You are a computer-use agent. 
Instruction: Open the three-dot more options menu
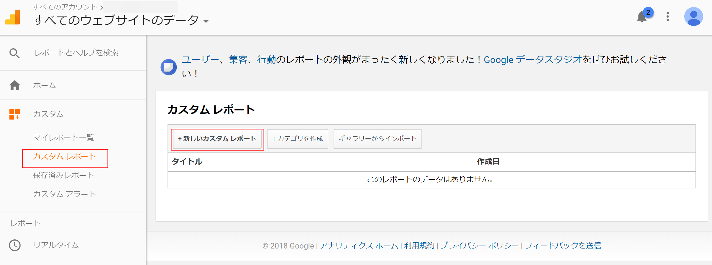pos(668,16)
